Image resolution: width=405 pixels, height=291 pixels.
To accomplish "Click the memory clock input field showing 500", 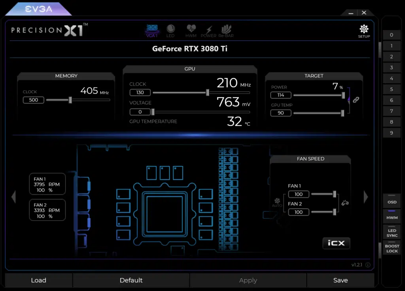I will pyautogui.click(x=34, y=100).
